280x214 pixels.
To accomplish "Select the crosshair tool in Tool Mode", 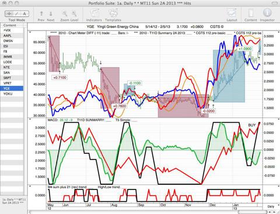I will coord(9,13).
